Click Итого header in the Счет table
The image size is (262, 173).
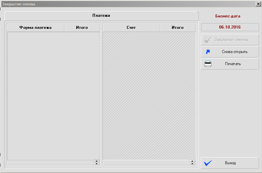point(178,28)
